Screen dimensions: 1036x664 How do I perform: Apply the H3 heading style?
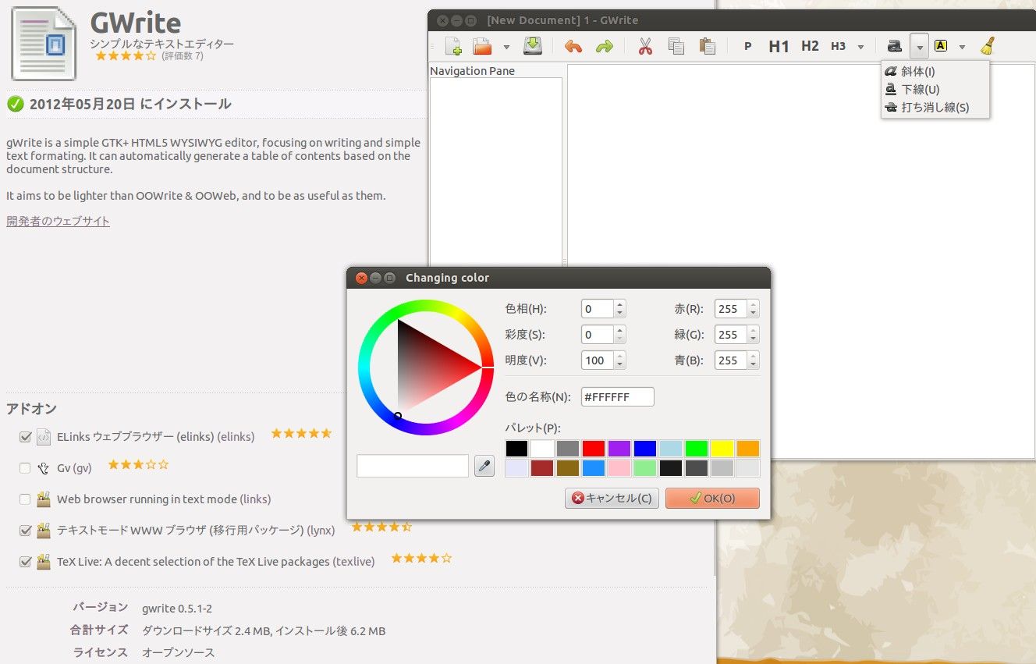click(x=838, y=46)
